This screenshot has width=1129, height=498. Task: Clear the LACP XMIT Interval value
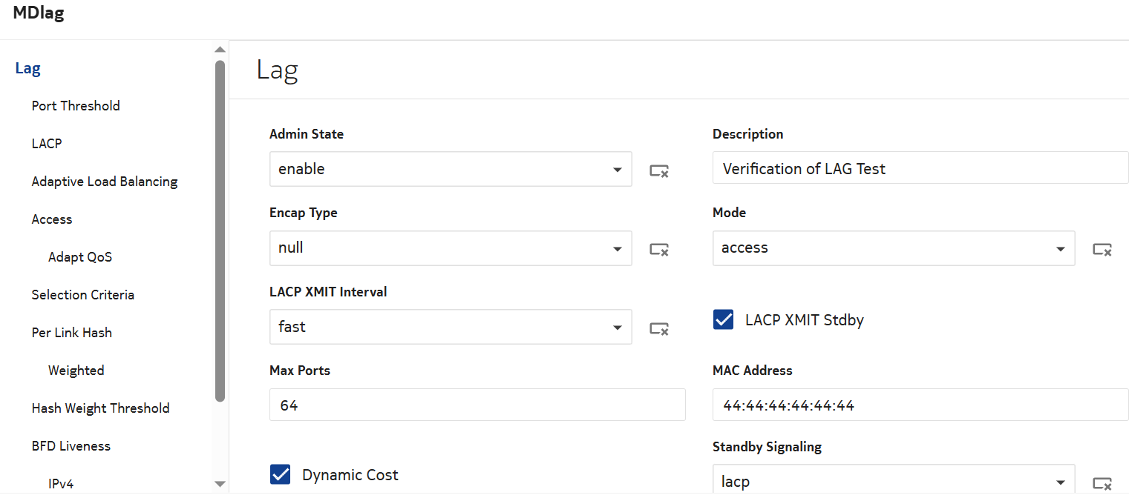pos(659,328)
